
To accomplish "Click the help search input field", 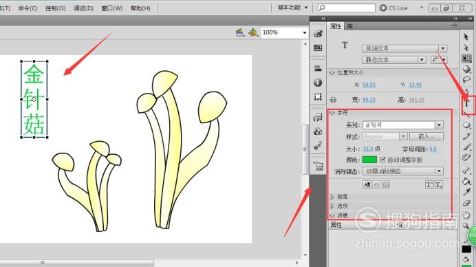I will click(x=347, y=8).
